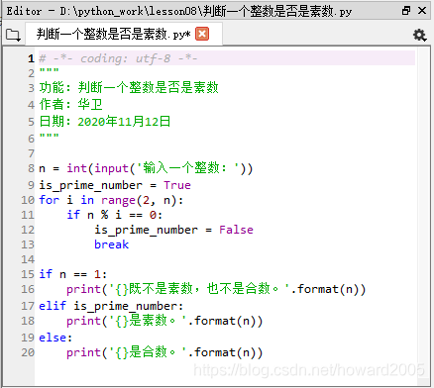Close the 判断一个整数是否是素数.py tab

202,34
